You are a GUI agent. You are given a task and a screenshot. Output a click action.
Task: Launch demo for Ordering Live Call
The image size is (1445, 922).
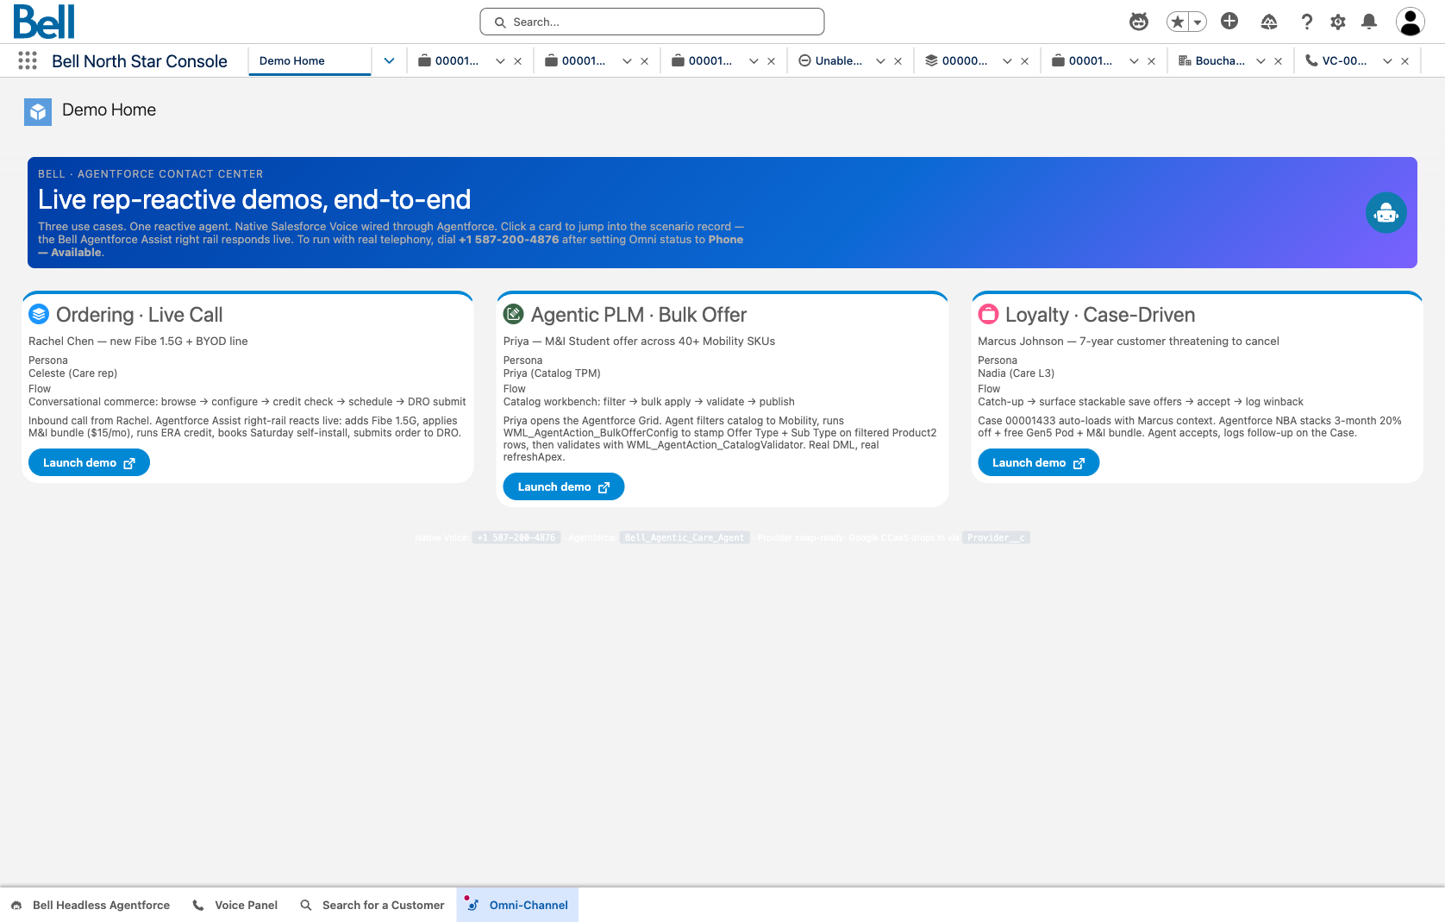pos(89,462)
